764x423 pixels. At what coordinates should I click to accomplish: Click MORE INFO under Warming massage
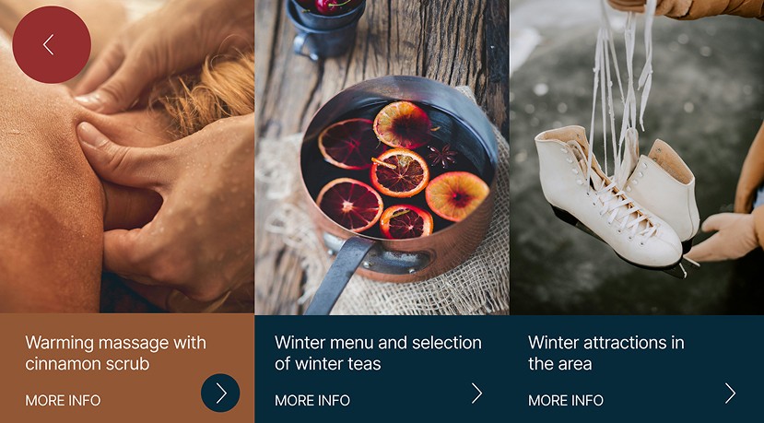(x=63, y=401)
